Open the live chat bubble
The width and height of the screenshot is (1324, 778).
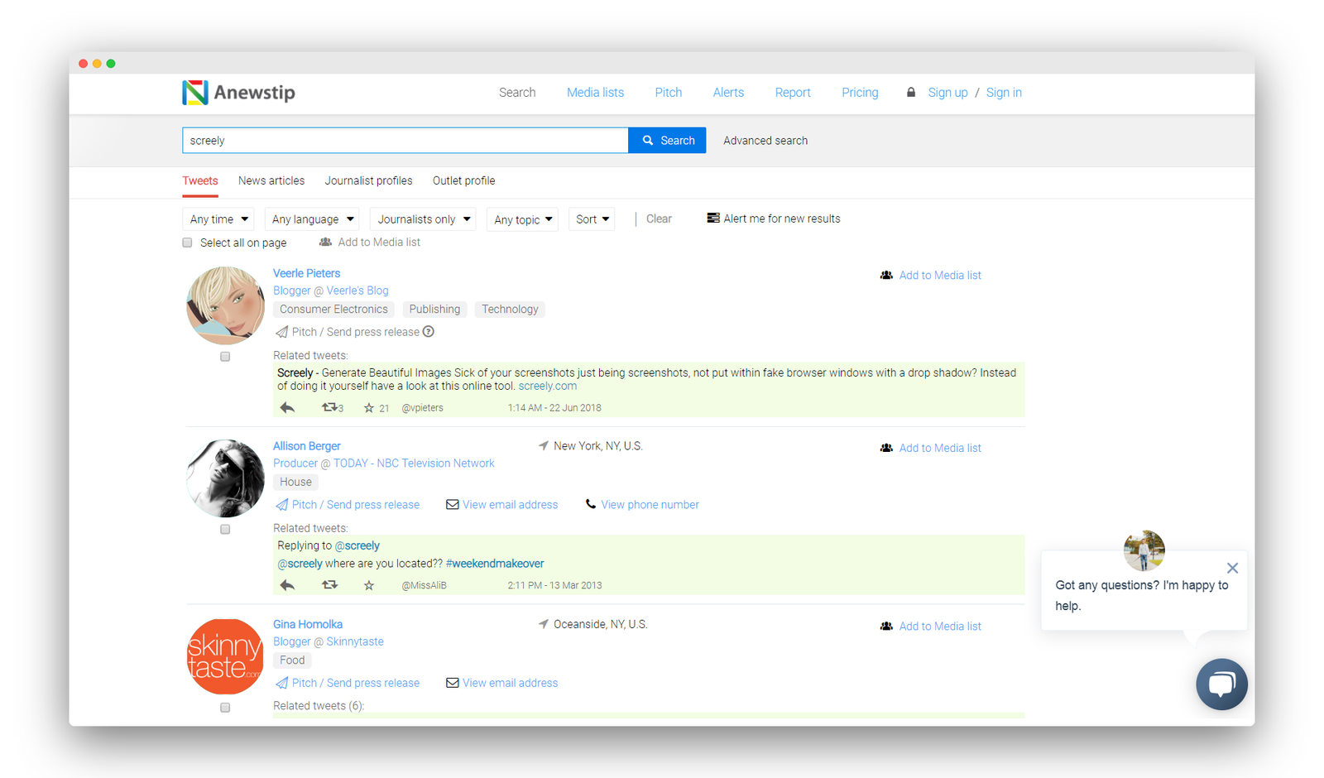1221,684
